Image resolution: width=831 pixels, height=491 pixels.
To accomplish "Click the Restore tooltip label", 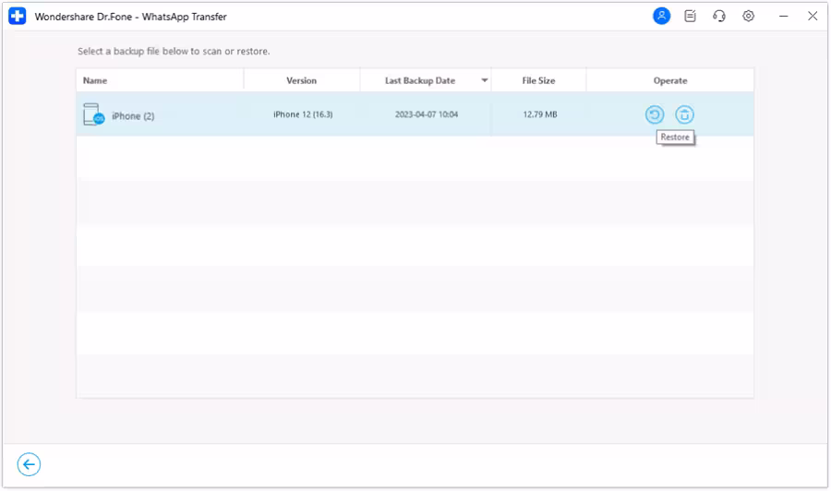I will click(675, 138).
